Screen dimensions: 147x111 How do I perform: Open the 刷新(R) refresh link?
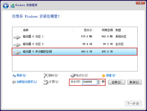tap(21, 75)
